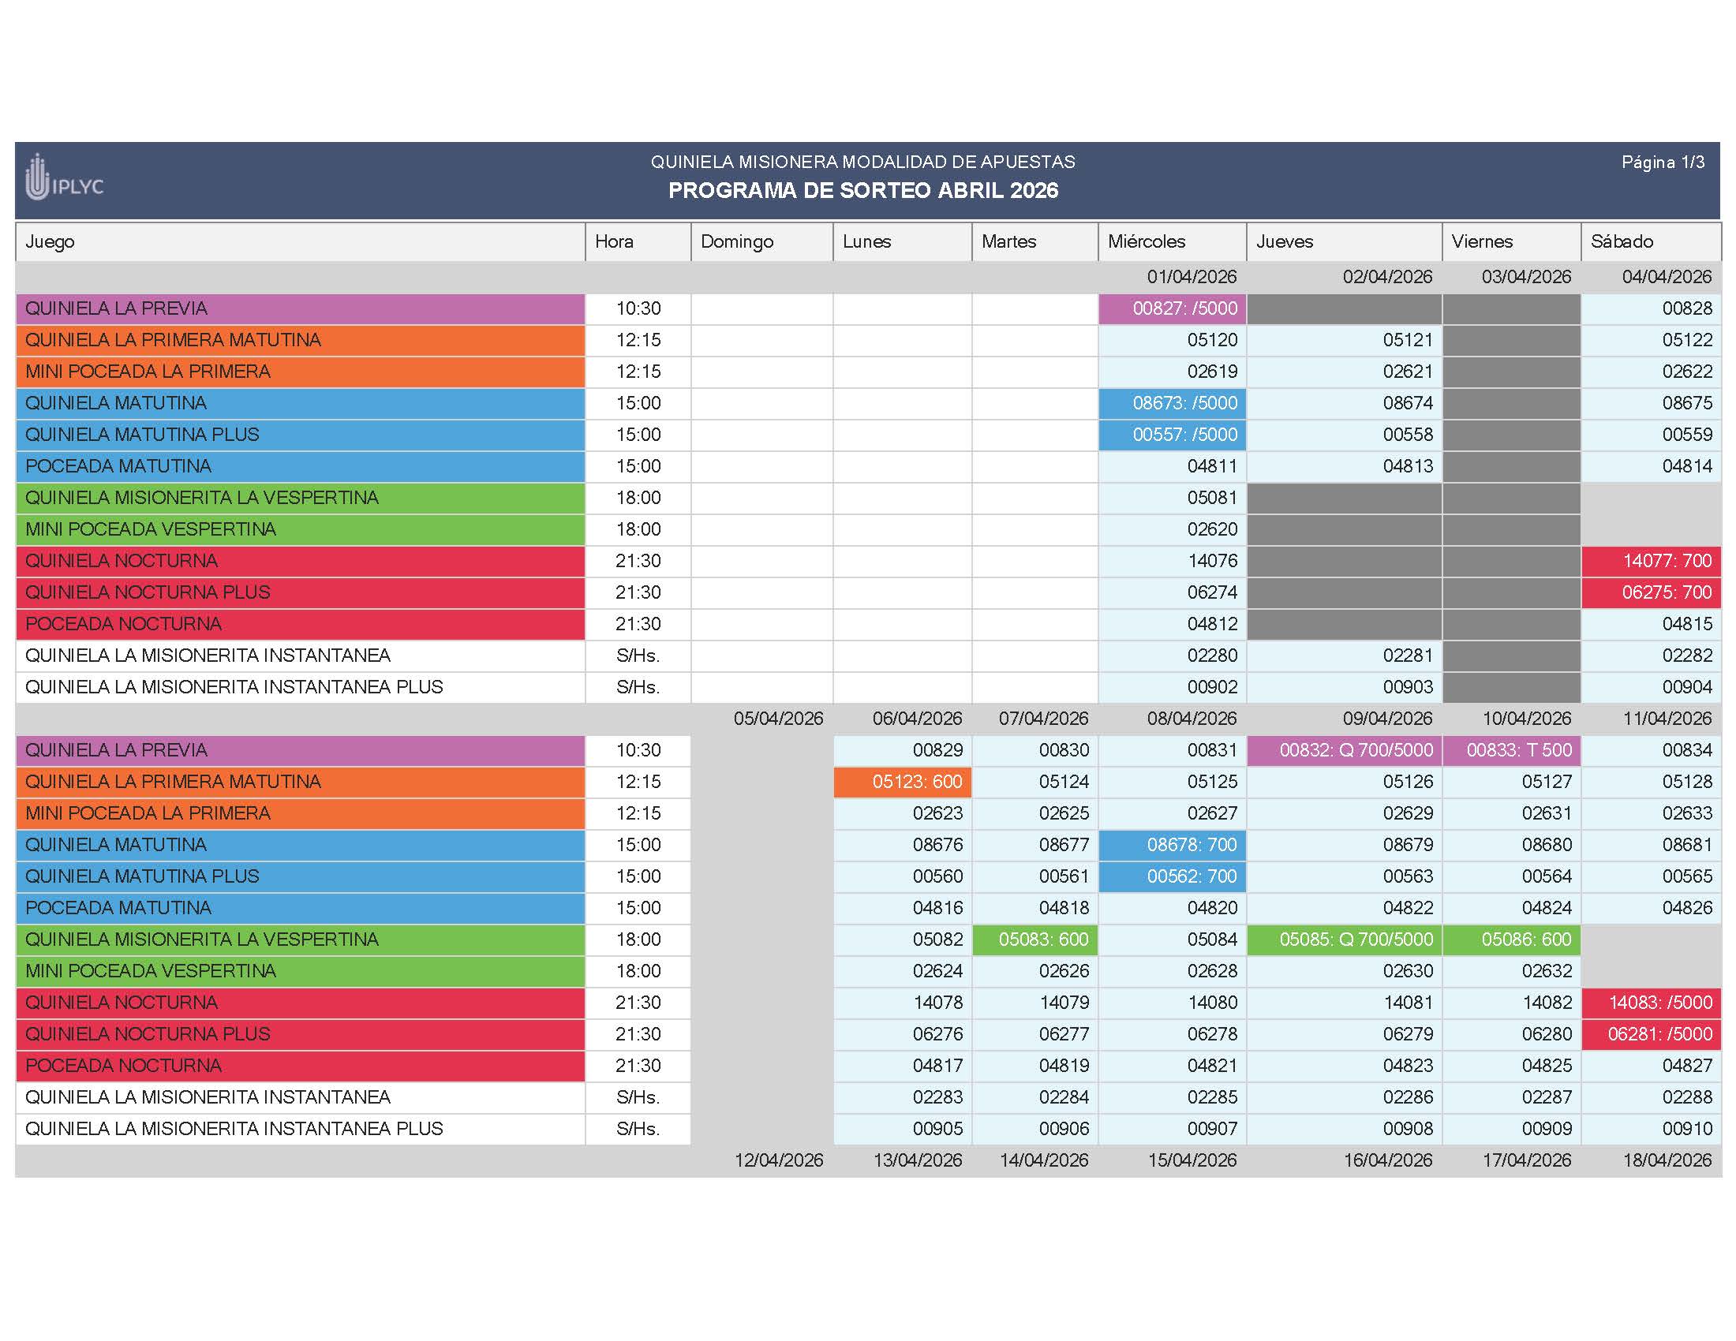Viewport: 1736px width, 1341px height.
Task: Click draw number 00910 in Sábado column
Action: 1687,1128
